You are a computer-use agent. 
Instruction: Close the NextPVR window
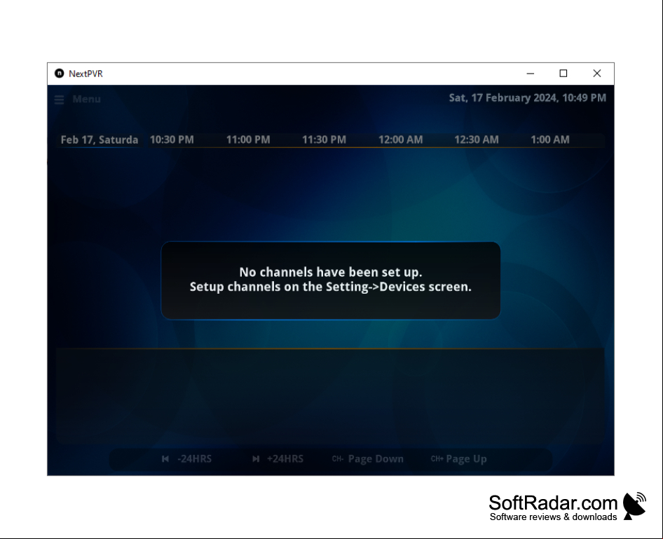596,74
